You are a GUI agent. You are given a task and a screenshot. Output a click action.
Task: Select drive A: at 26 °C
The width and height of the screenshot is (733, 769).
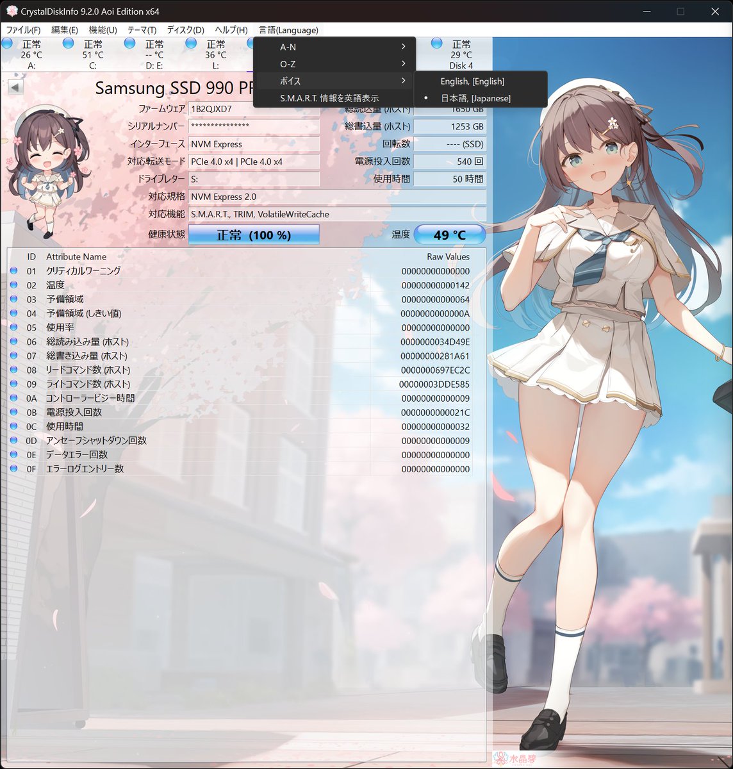(x=31, y=54)
